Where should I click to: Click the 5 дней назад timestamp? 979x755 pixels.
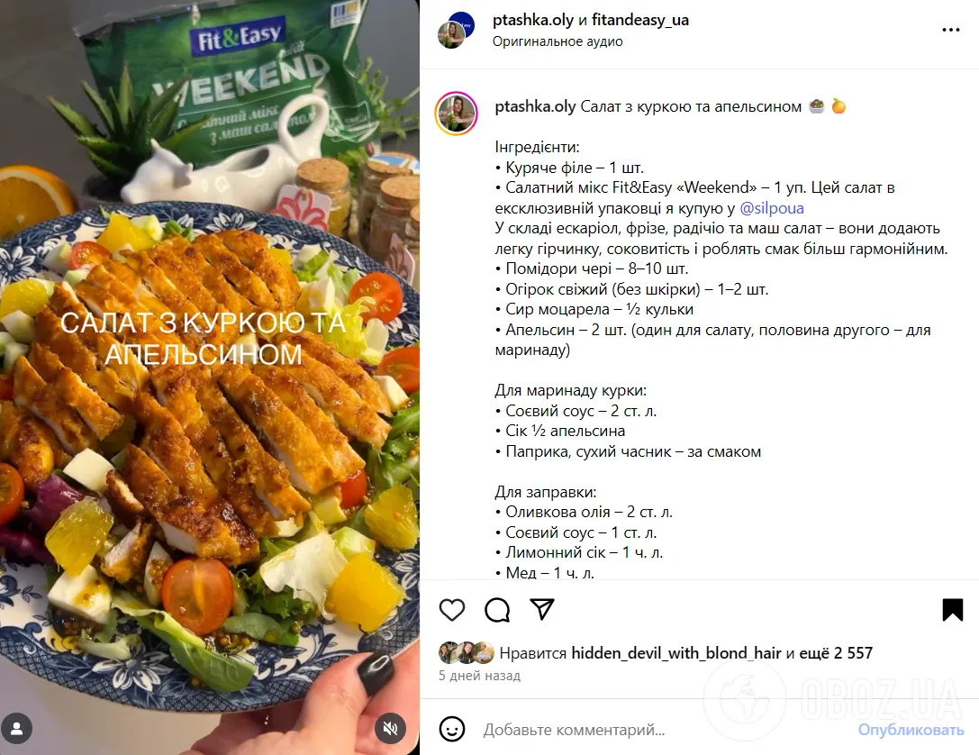pos(479,676)
